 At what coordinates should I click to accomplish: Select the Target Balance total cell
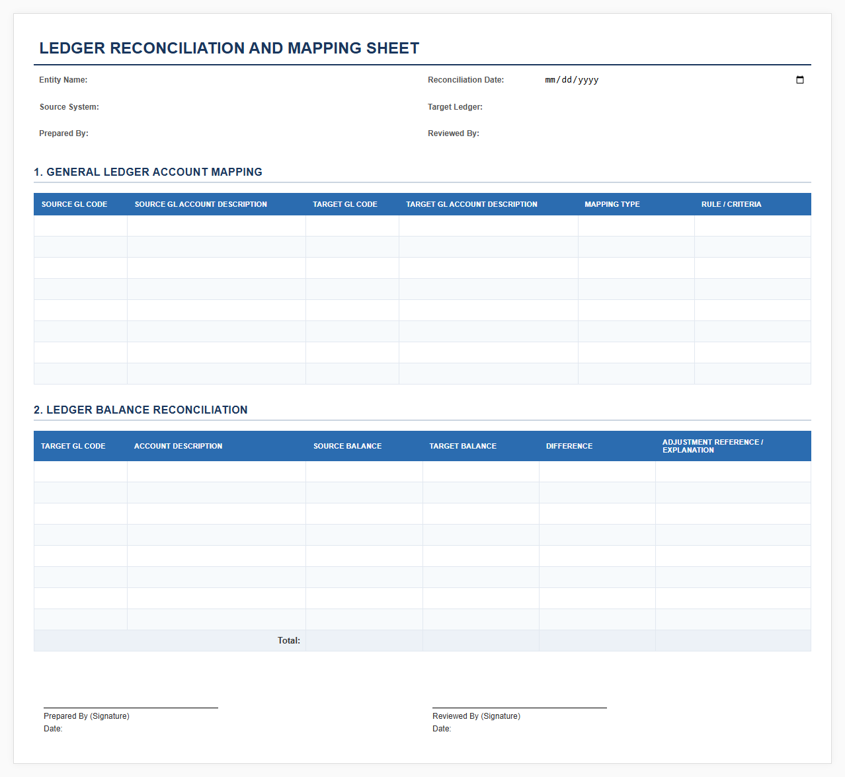click(481, 641)
